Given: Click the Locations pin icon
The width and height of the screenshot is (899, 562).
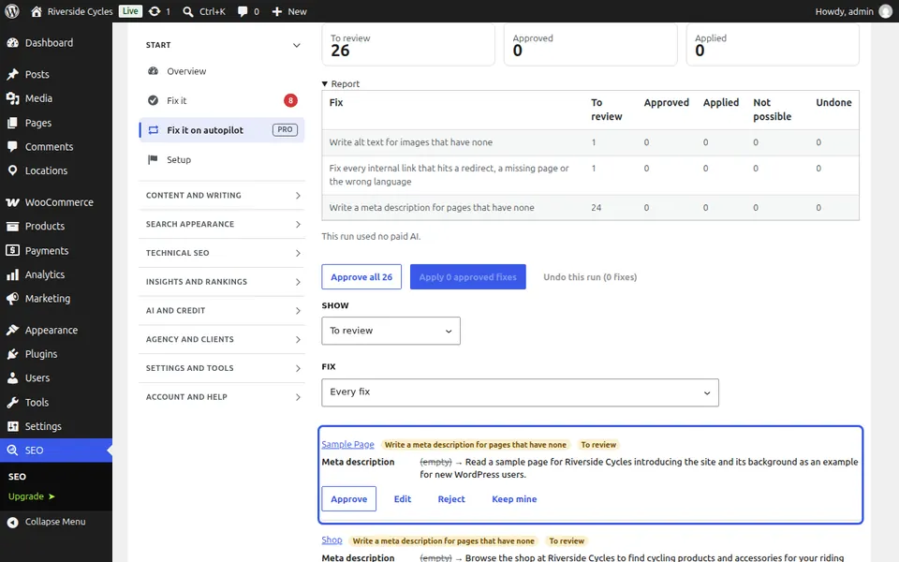Looking at the screenshot, I should coord(12,170).
